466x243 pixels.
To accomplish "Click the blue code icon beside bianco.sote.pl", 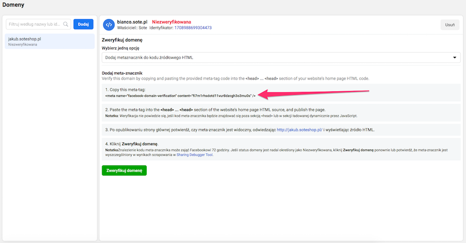I will (x=108, y=24).
